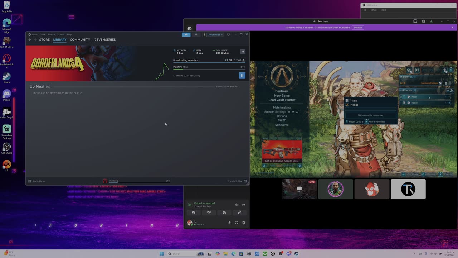This screenshot has width=458, height=258.
Task: Click Quit Game in the game menu
Action: tap(282, 125)
